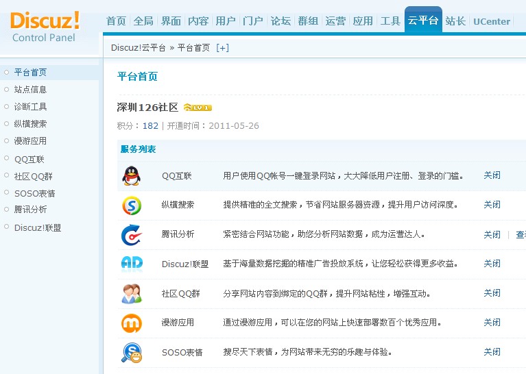Click 纵横搜索 service name in the list
This screenshot has width=526, height=374.
pyautogui.click(x=178, y=205)
